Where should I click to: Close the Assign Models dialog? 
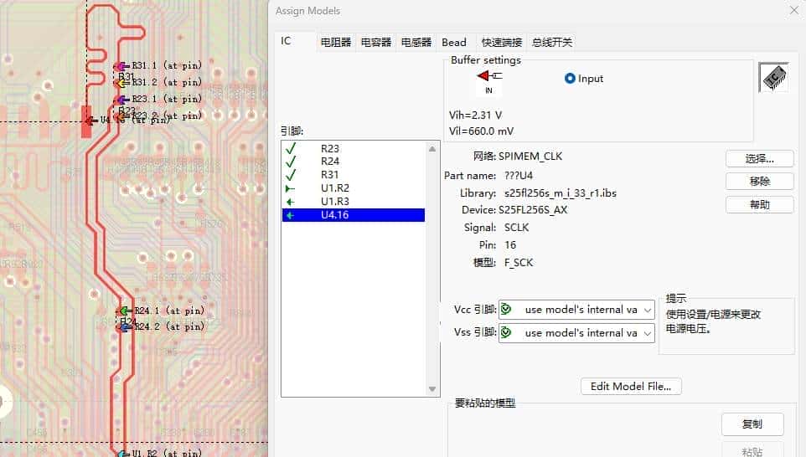(794, 10)
